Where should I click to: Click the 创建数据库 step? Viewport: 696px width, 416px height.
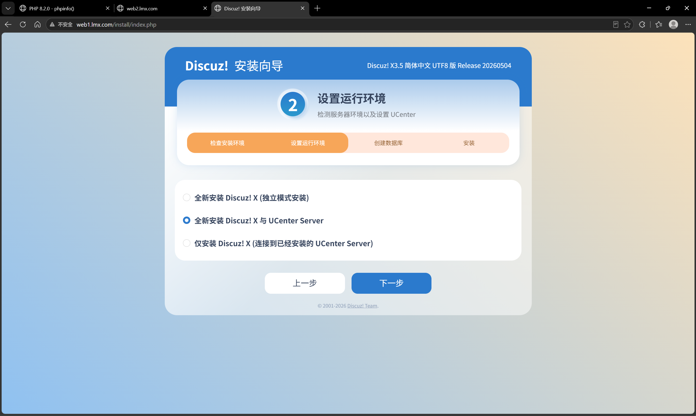(x=388, y=143)
